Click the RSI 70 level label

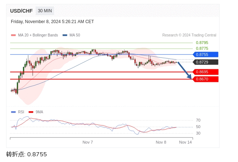click(x=198, y=120)
